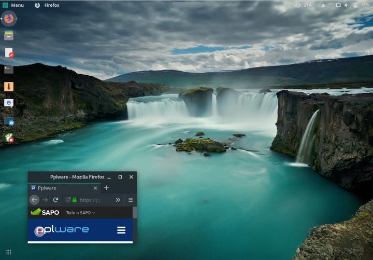Open the Firefox application hamburger menu
This screenshot has width=373, height=260.
pyautogui.click(x=131, y=200)
